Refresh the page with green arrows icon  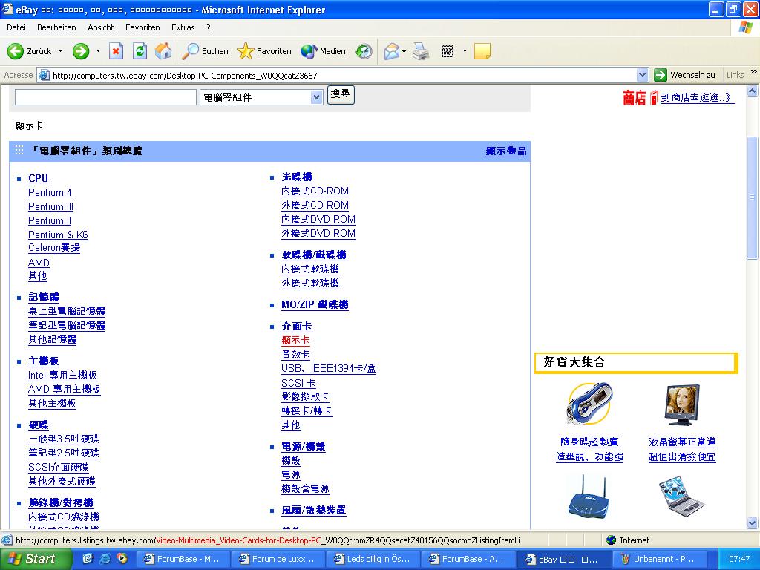click(x=140, y=51)
